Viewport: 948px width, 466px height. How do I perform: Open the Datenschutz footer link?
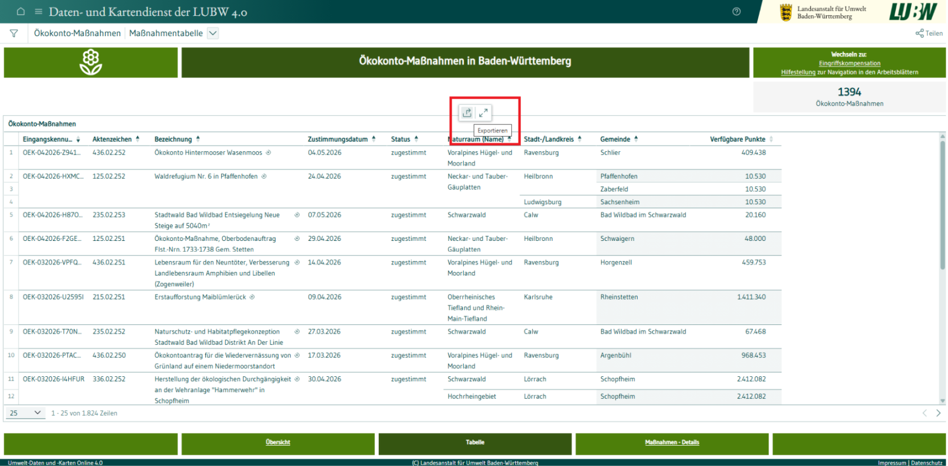pyautogui.click(x=927, y=463)
